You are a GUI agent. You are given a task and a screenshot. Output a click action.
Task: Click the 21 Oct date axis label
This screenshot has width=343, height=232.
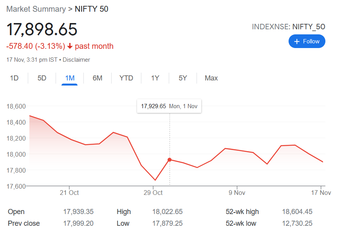click(69, 193)
